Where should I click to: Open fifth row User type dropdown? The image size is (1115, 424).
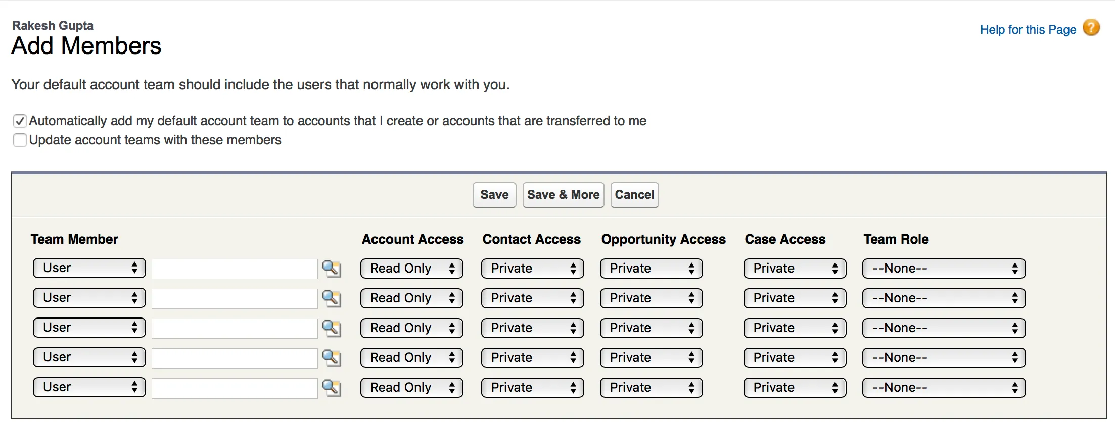coord(89,388)
